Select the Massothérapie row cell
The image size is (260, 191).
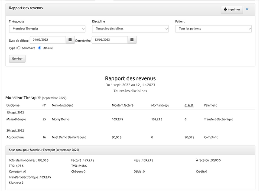(16, 119)
